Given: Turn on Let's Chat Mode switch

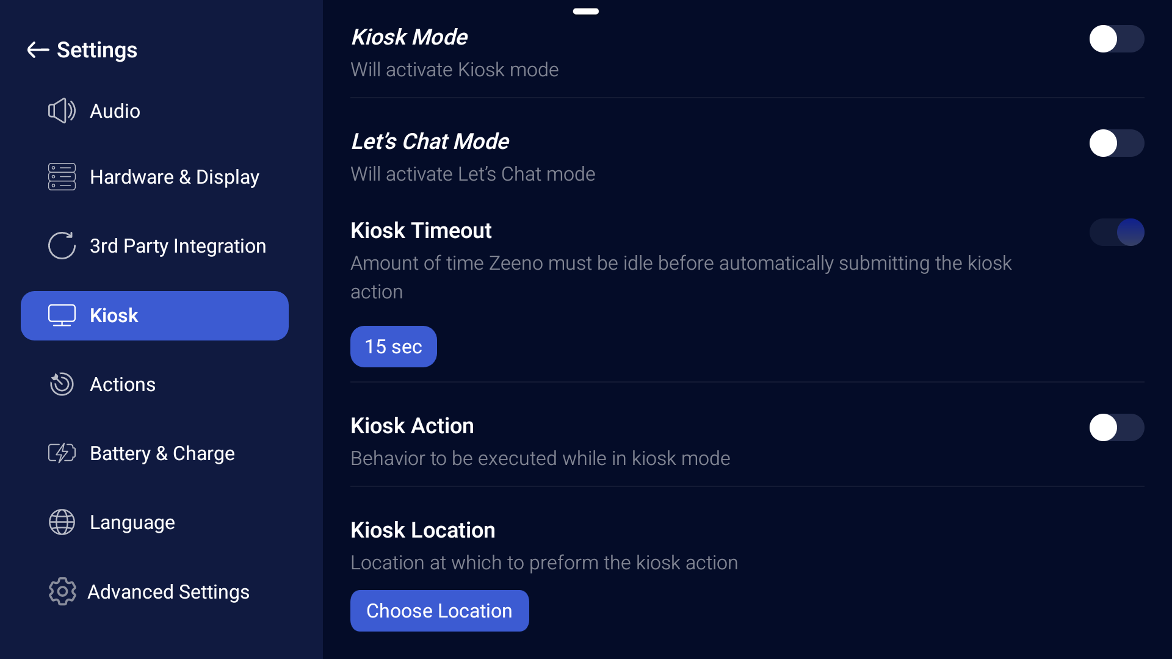Looking at the screenshot, I should pyautogui.click(x=1116, y=143).
